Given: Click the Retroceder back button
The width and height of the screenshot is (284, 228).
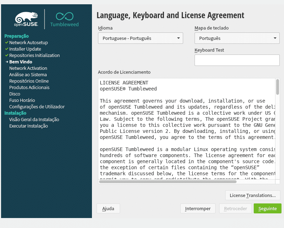Looking at the screenshot, I should pos(236,208).
